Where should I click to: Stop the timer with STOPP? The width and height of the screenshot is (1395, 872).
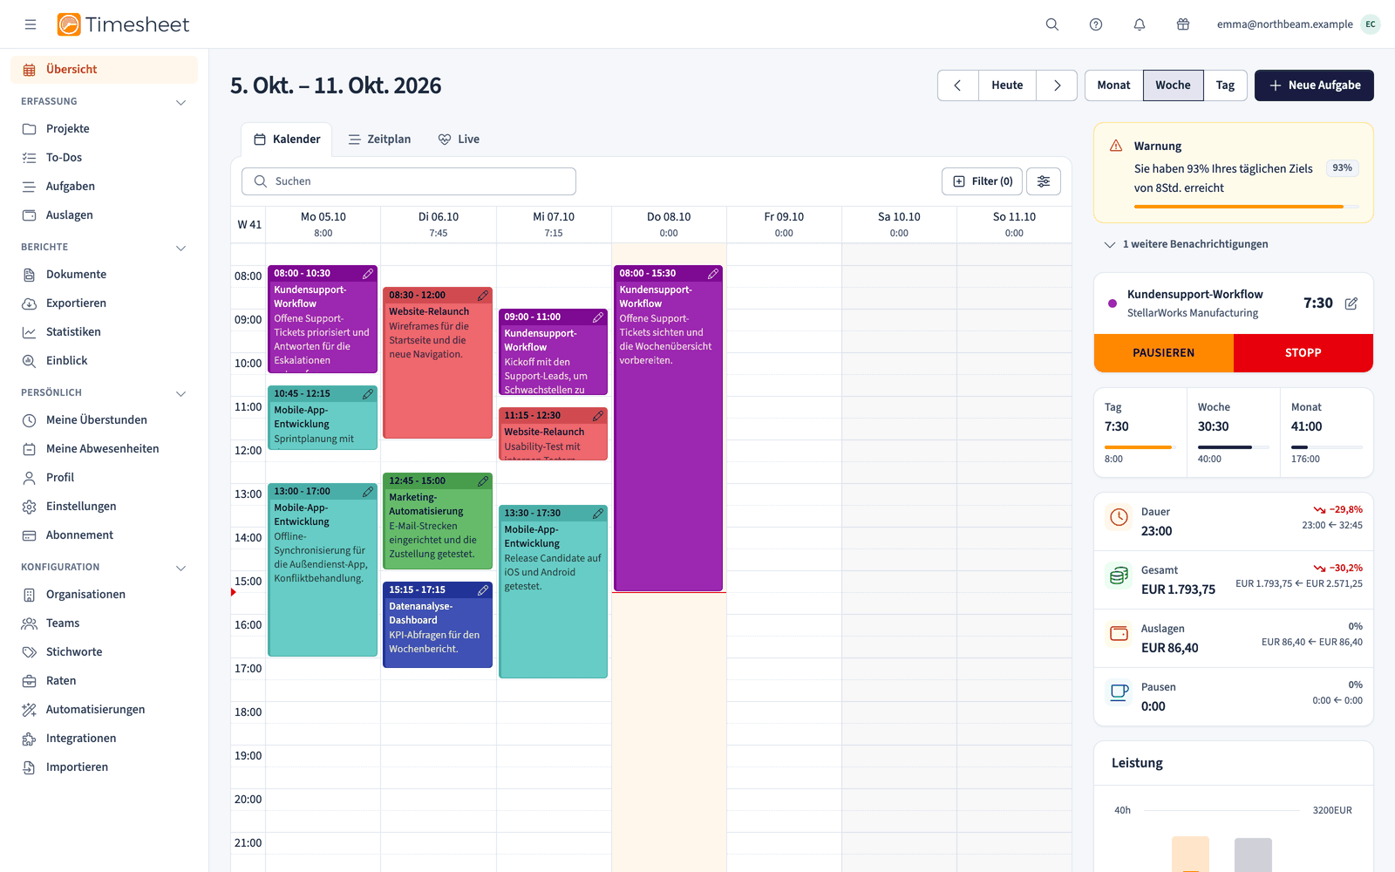coord(1303,353)
